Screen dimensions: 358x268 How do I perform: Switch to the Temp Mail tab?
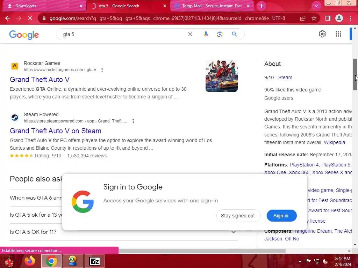(212, 6)
